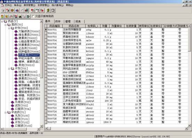Viewport: 192px width, 138px height.
Task: Click the binoculars search icon in second toolbar
Action: 20,16
